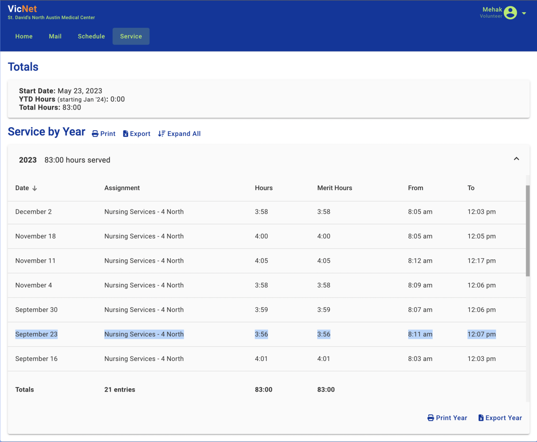Click the Mehak user avatar icon
The width and height of the screenshot is (537, 442).
[510, 13]
